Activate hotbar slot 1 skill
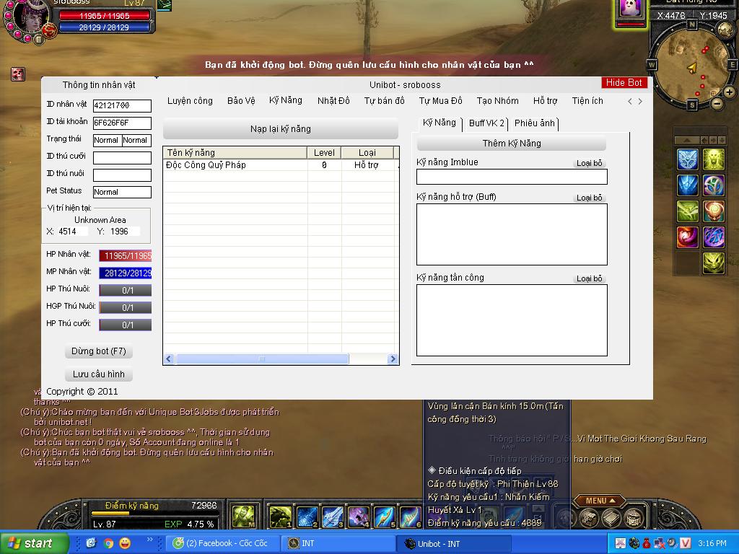739x554 pixels. 280,516
